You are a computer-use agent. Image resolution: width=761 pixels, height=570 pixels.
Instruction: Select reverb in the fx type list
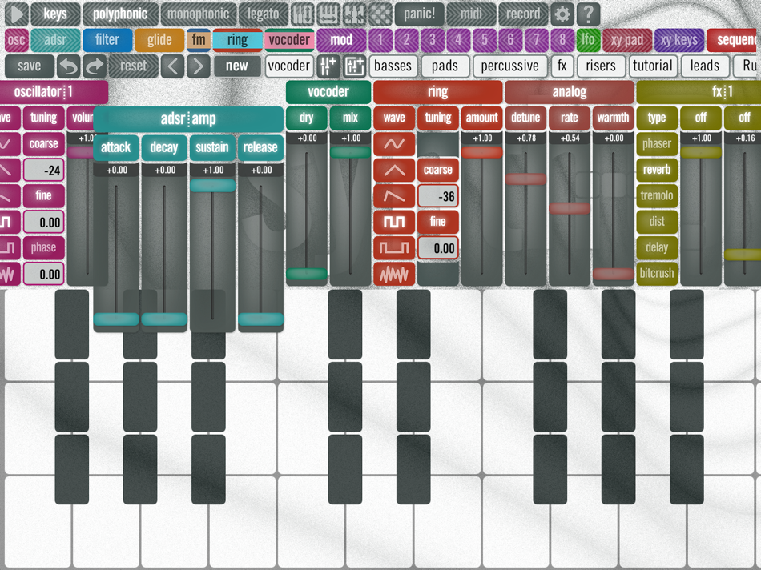click(656, 169)
